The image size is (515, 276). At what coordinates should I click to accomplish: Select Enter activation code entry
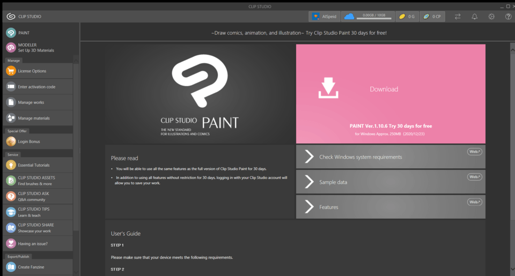[38, 87]
